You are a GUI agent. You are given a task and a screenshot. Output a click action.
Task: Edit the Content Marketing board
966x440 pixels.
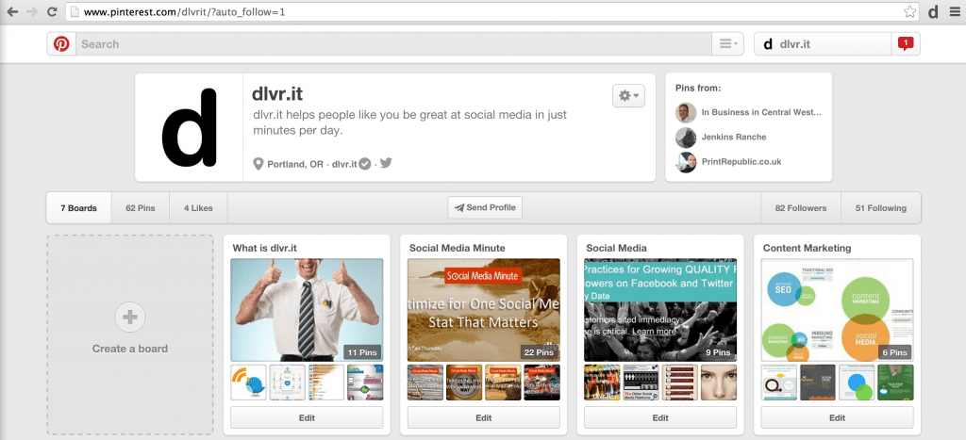point(838,417)
